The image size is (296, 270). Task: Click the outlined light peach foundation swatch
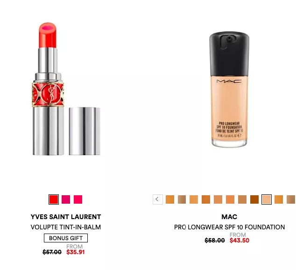(267, 199)
